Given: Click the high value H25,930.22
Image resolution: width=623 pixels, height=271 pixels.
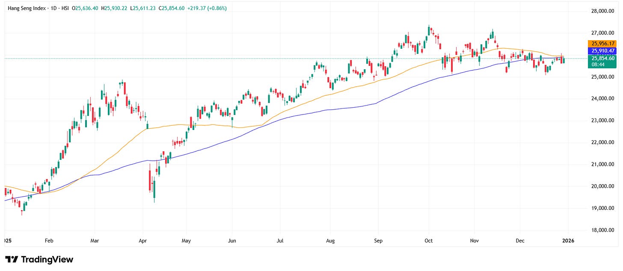Looking at the screenshot, I should [x=113, y=8].
